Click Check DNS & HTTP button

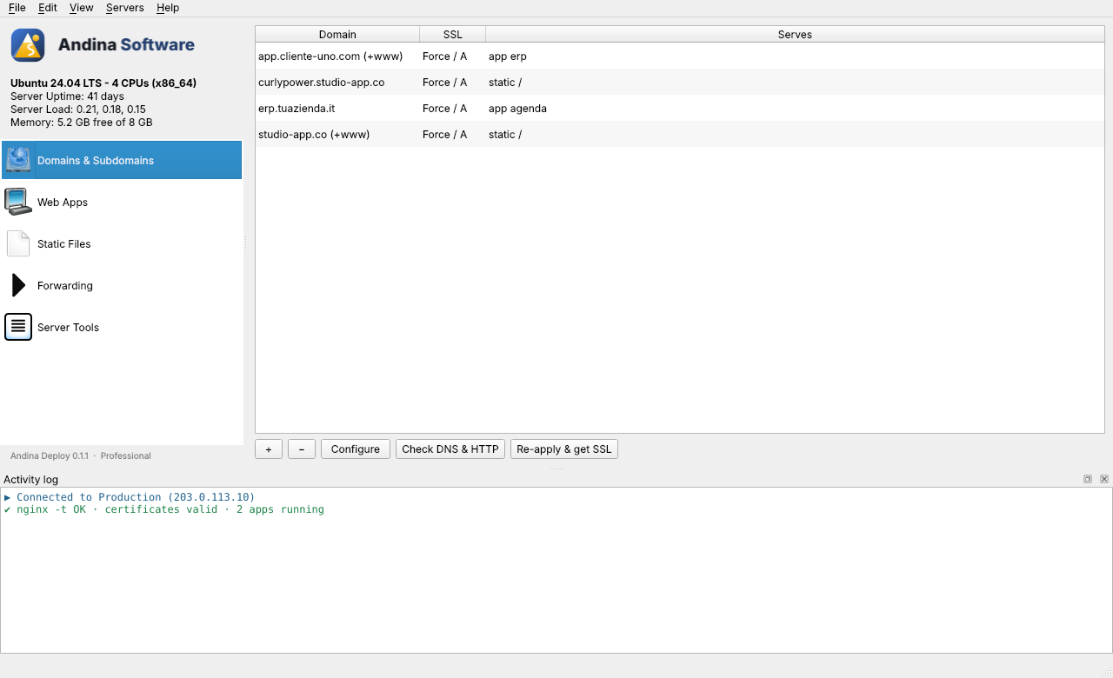coord(450,449)
